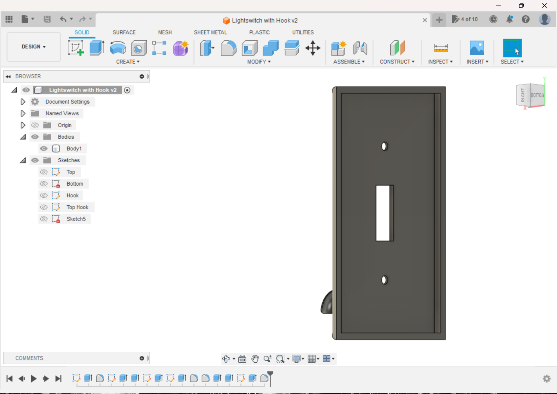Show Sketch5 via eye icon
Viewport: 557px width, 394px height.
point(44,219)
